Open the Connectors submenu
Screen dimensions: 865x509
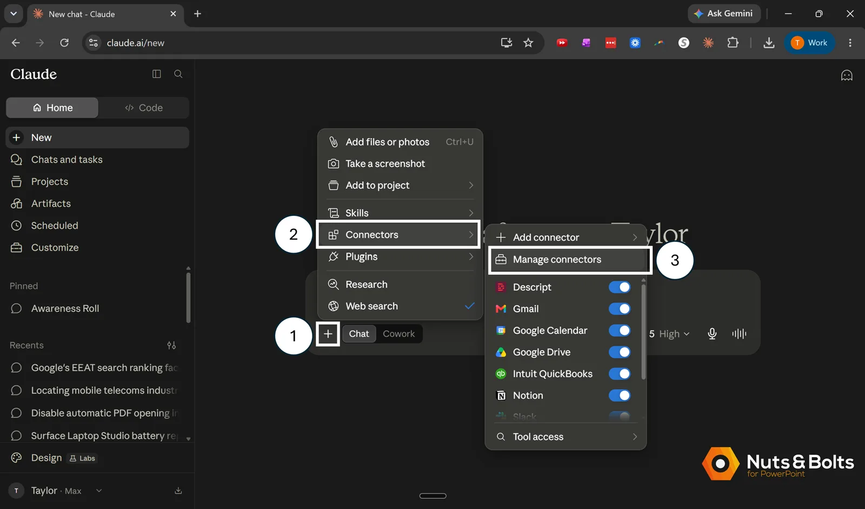coord(399,235)
